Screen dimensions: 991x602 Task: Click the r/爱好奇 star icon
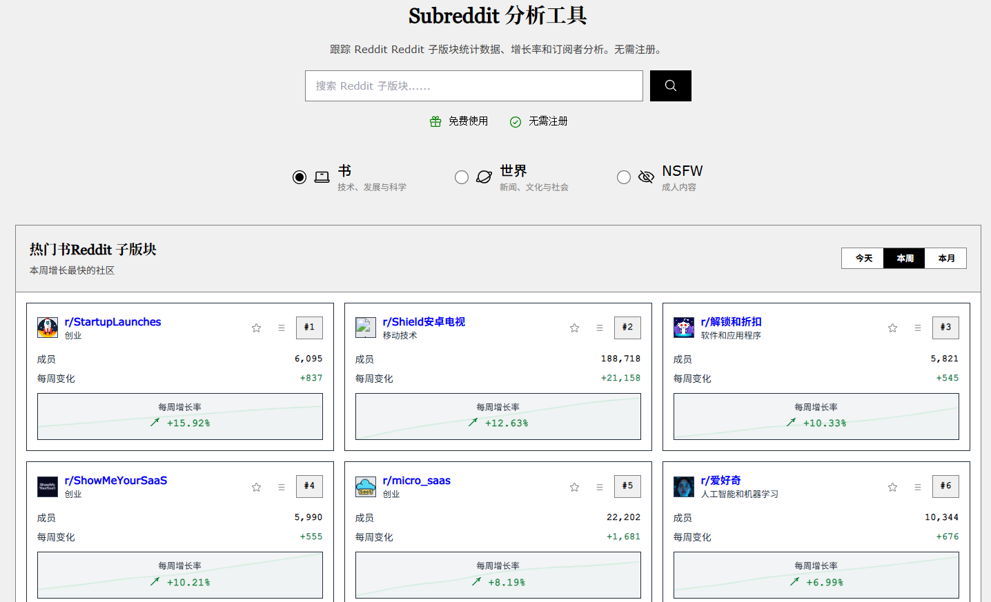[892, 488]
